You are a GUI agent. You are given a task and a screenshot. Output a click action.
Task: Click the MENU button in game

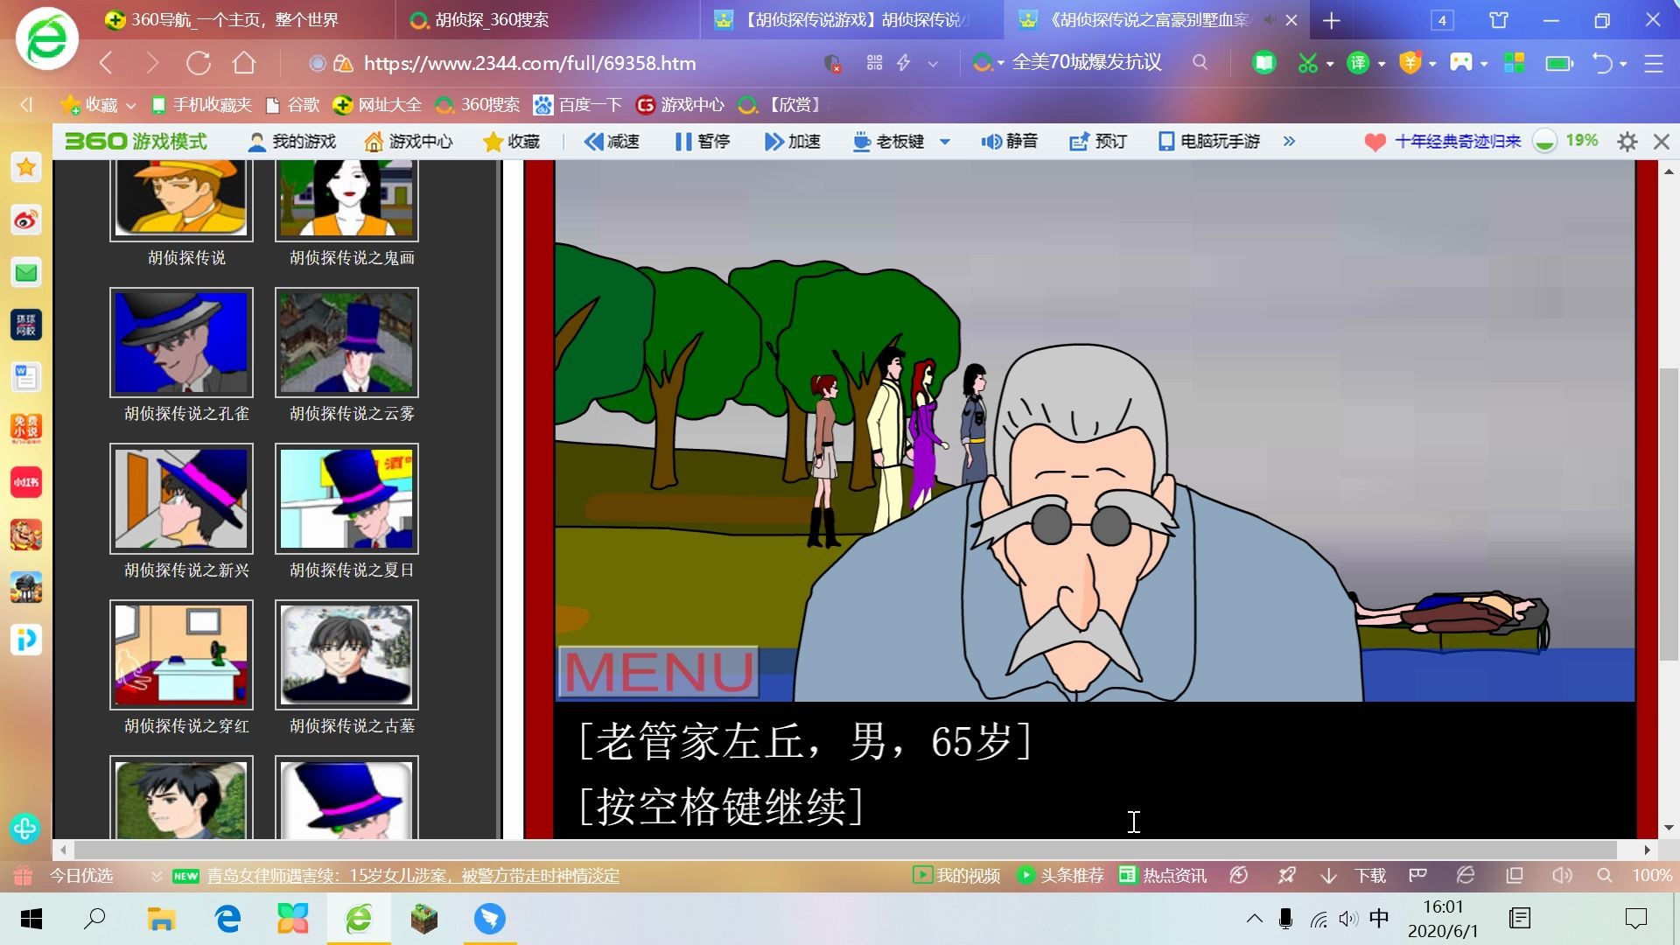(x=658, y=672)
